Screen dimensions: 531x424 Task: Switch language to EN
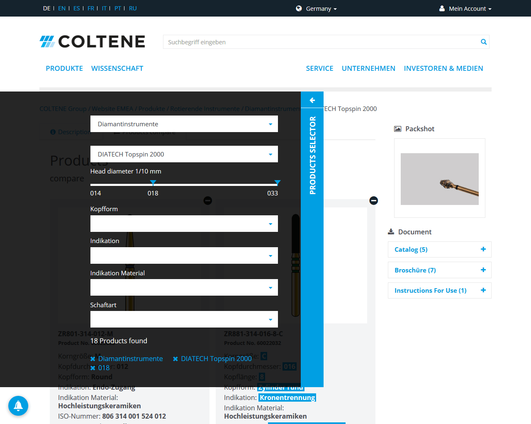point(62,8)
